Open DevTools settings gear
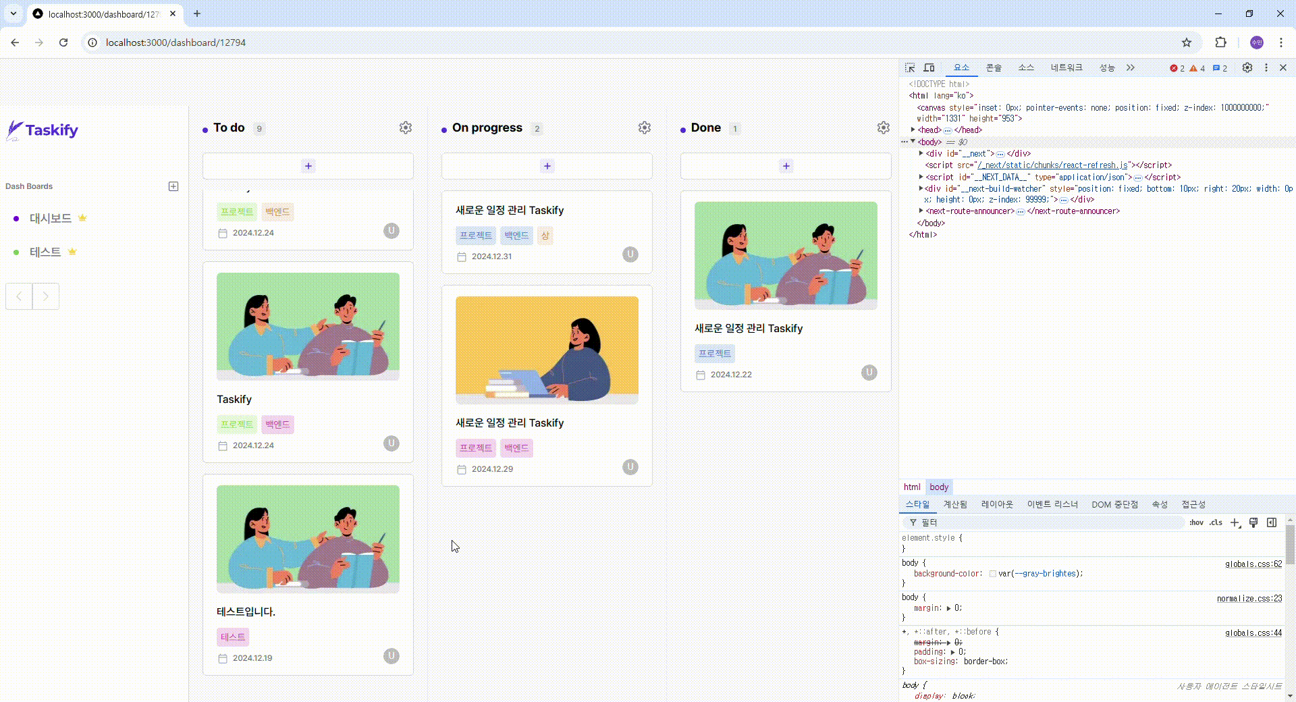This screenshot has height=702, width=1296. click(x=1247, y=68)
